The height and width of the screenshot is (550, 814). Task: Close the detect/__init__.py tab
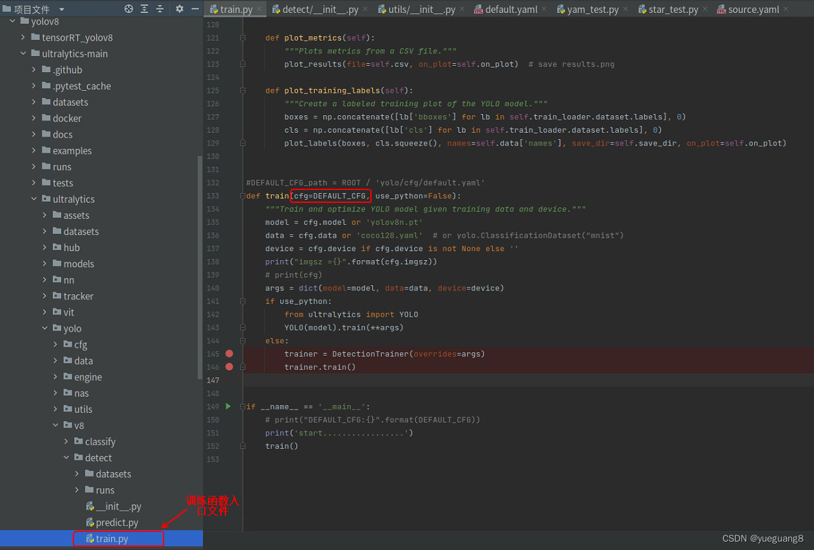(365, 10)
